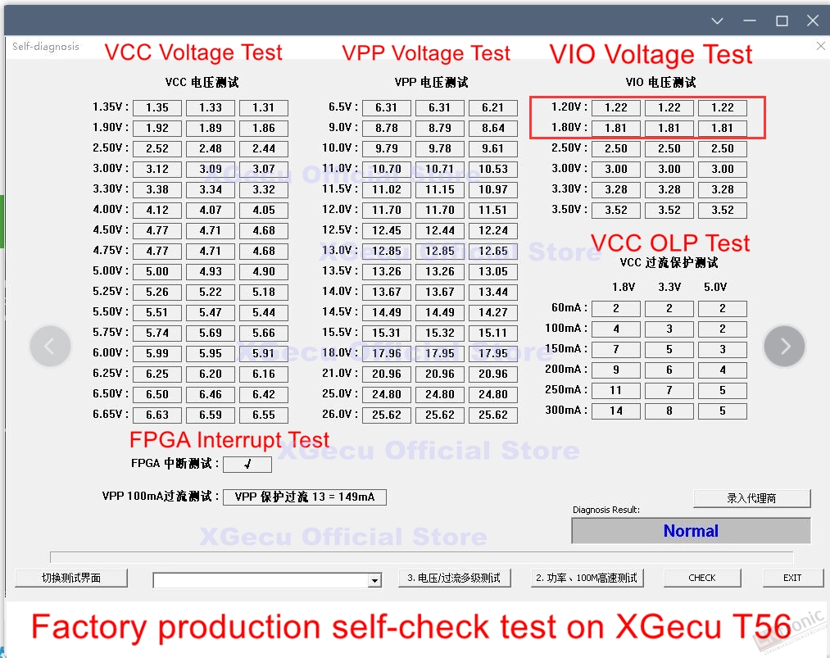Click the empty progress bar above buttons
The image size is (830, 658).
(x=421, y=557)
